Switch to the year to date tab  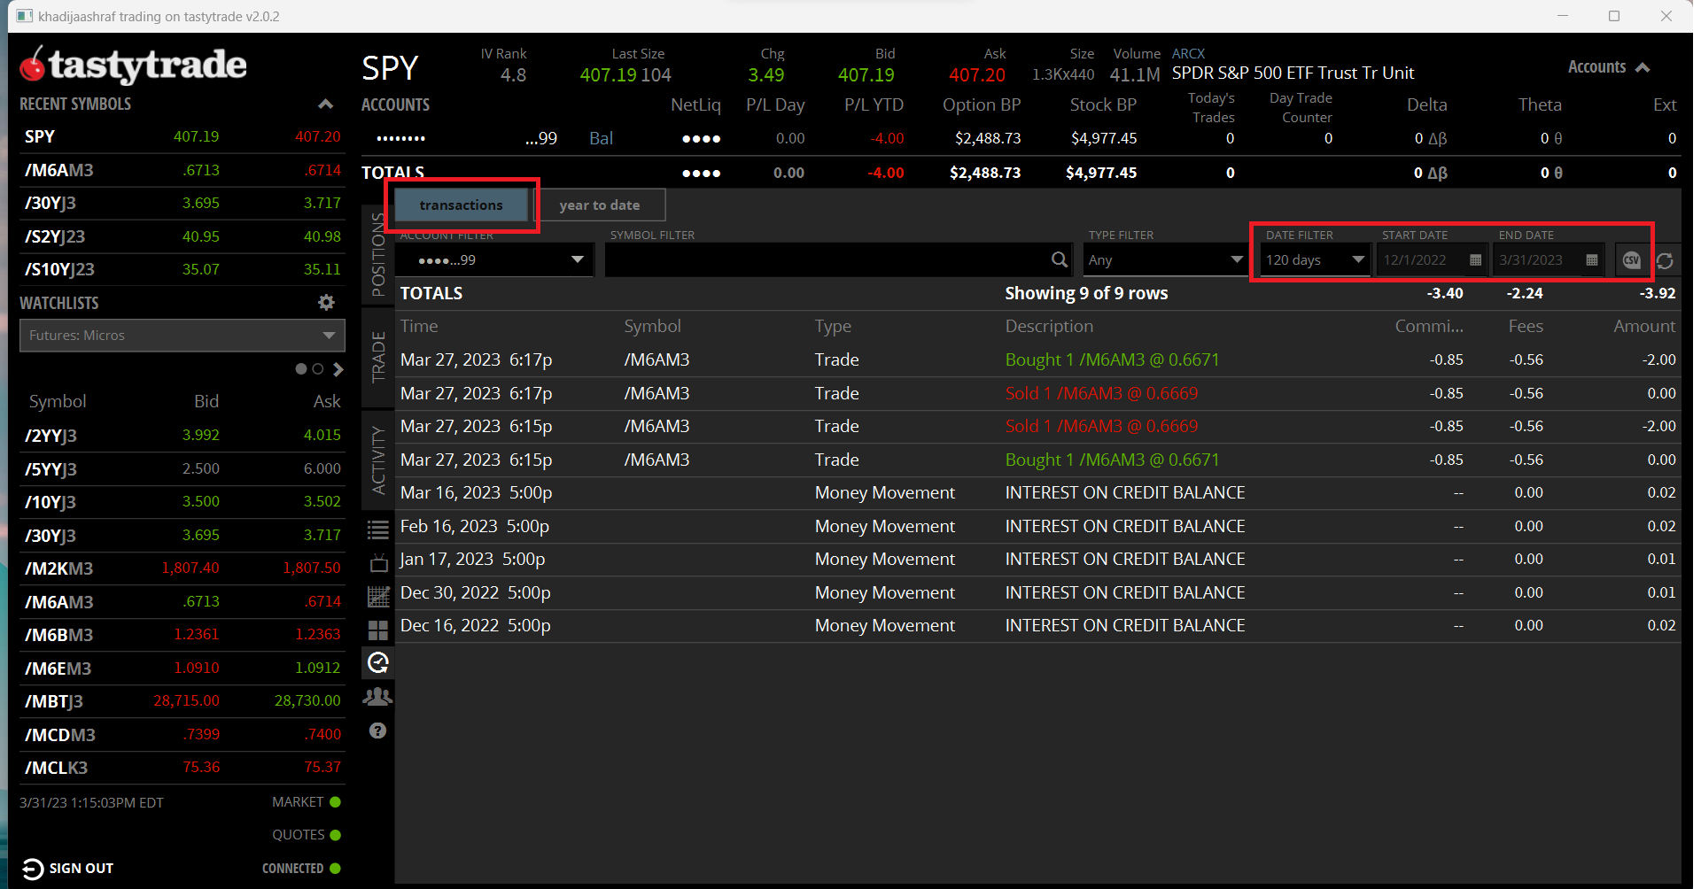[600, 205]
